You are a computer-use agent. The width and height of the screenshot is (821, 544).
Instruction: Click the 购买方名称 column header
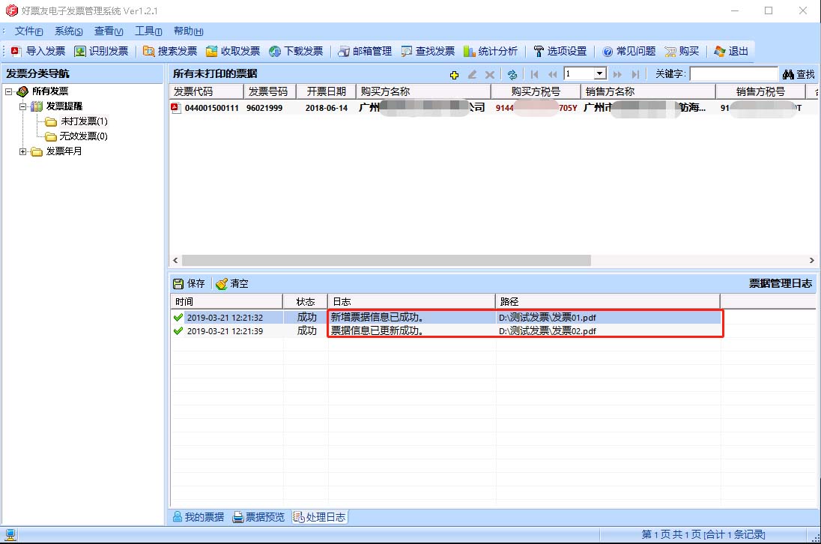point(423,91)
